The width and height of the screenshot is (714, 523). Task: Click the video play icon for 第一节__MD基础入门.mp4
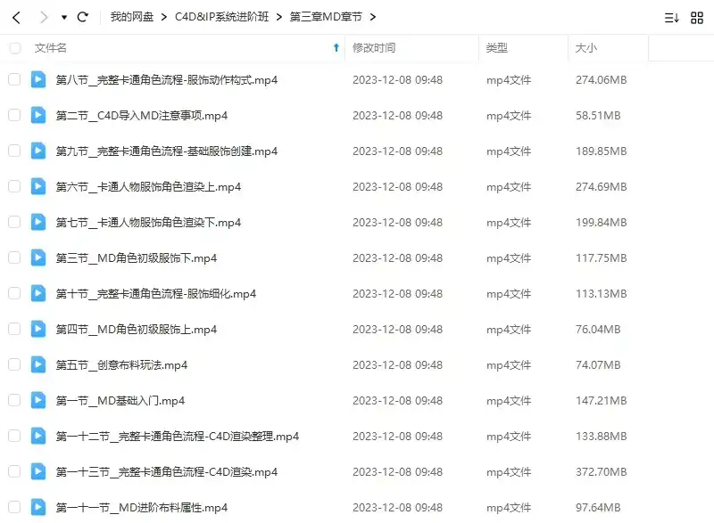click(38, 400)
